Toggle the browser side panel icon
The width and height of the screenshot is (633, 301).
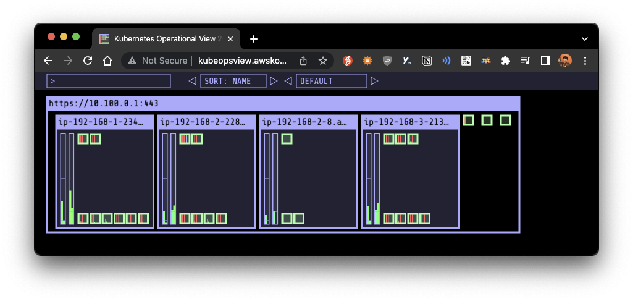tap(545, 61)
